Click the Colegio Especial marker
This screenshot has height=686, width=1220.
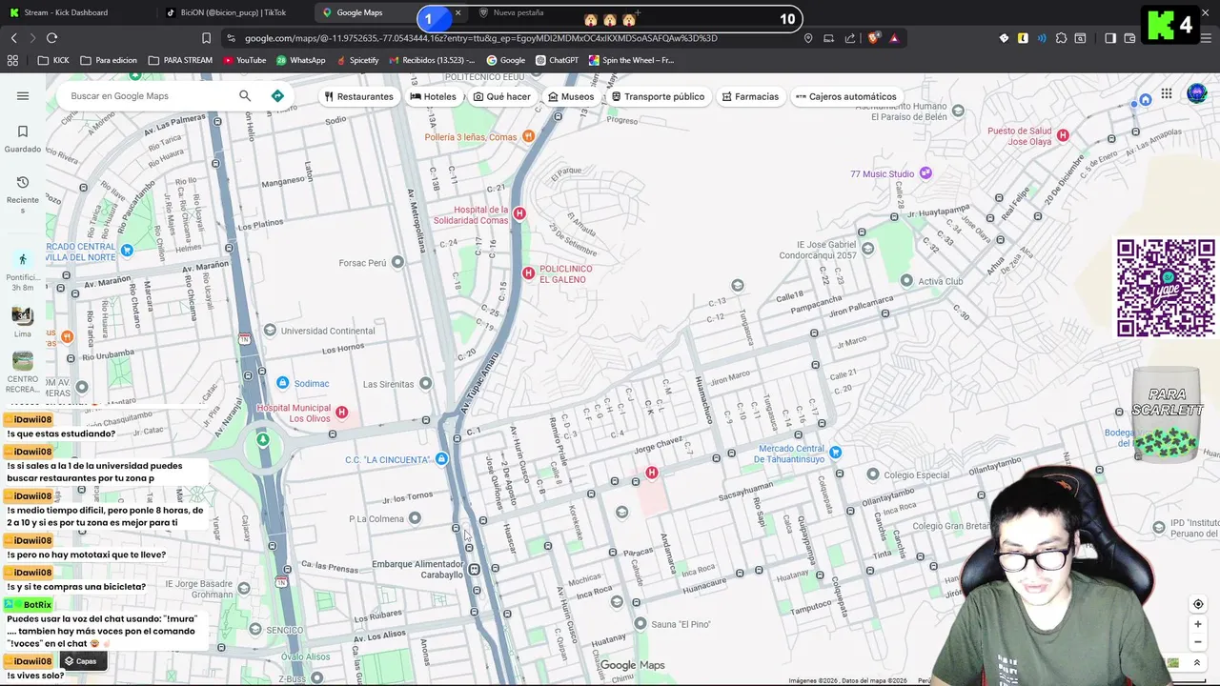(x=873, y=474)
